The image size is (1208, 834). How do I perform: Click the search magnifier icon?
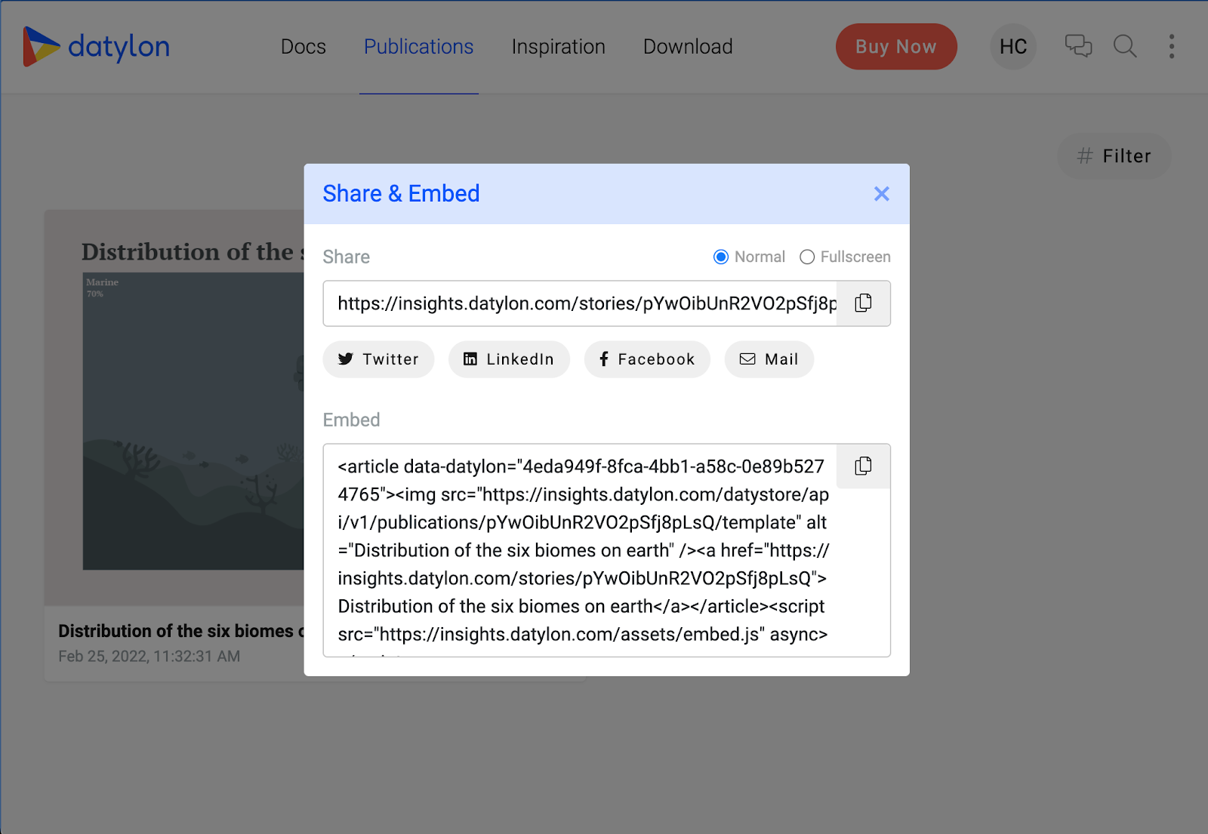[1125, 46]
